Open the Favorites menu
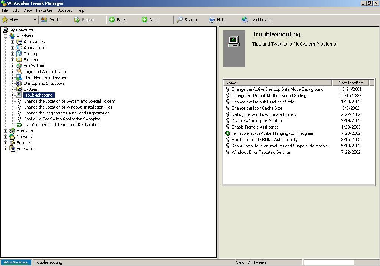The height and width of the screenshot is (266, 380). point(45,10)
